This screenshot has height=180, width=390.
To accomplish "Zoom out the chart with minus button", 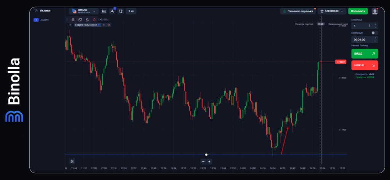I will (203, 161).
